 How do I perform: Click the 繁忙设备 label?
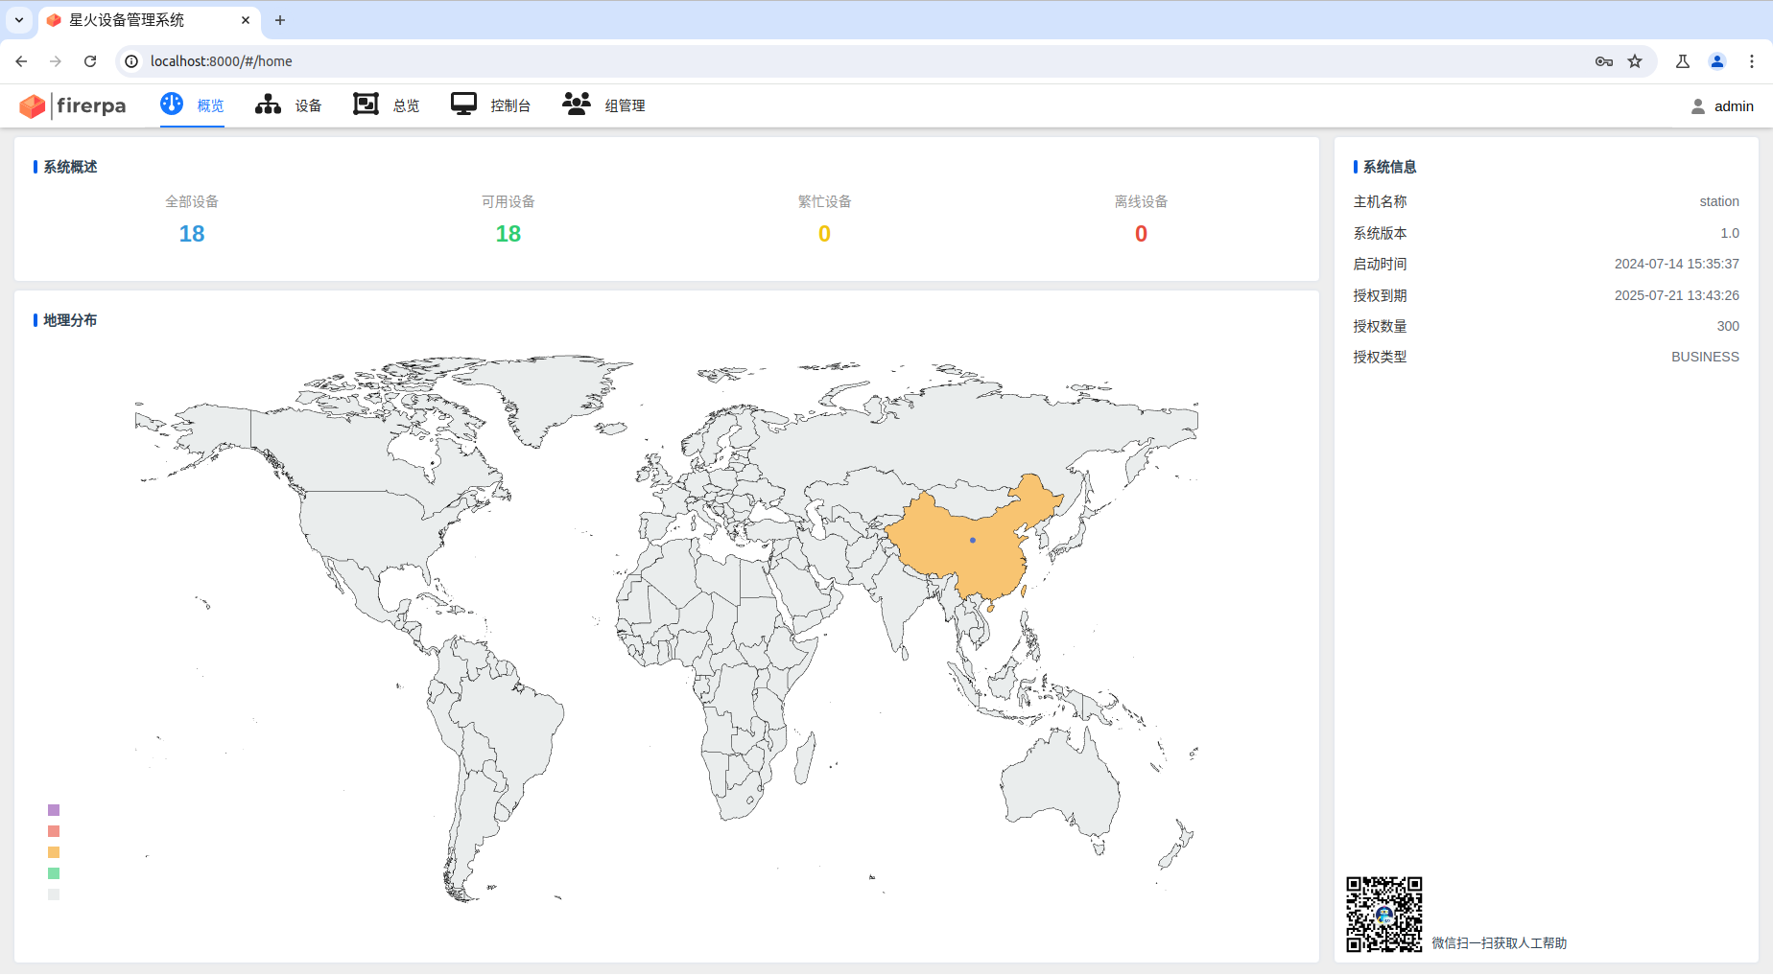[x=824, y=201]
